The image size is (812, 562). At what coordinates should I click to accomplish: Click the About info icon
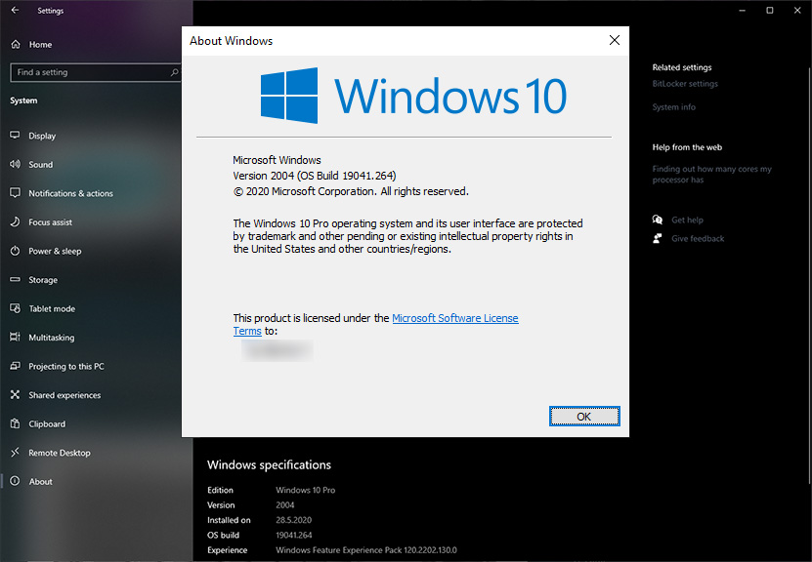tap(15, 481)
